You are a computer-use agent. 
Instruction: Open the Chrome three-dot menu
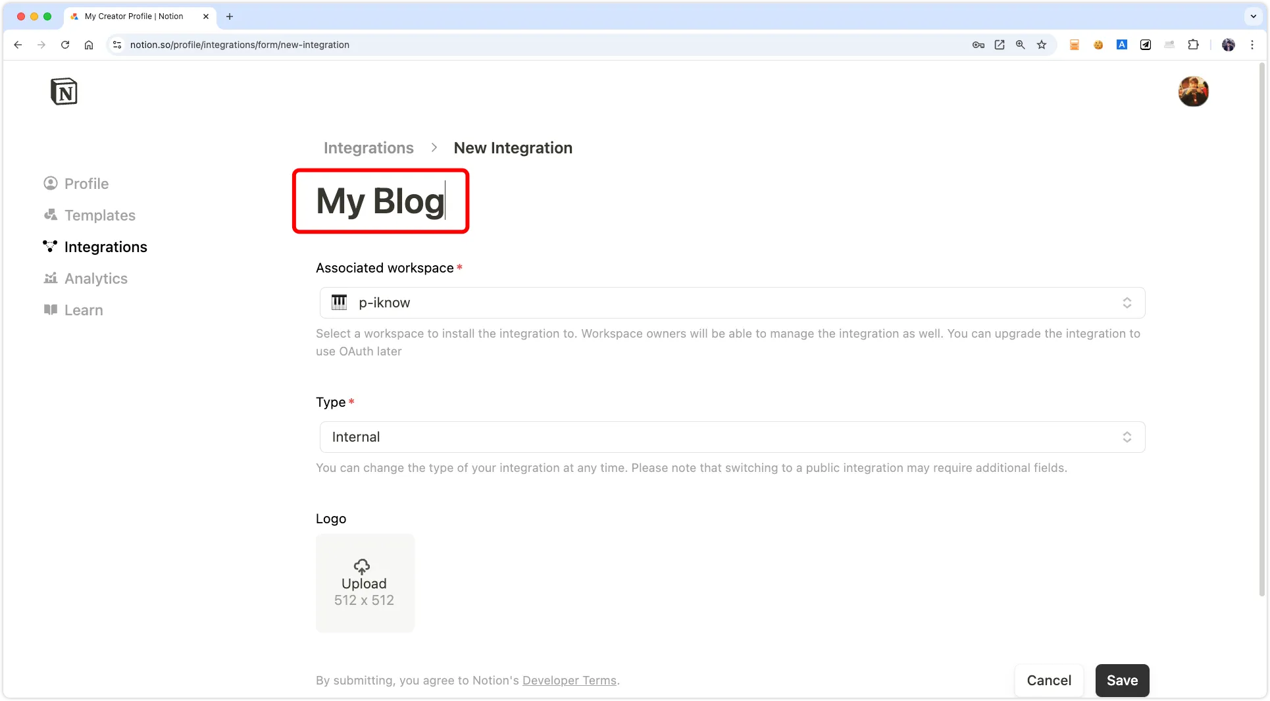[1254, 45]
